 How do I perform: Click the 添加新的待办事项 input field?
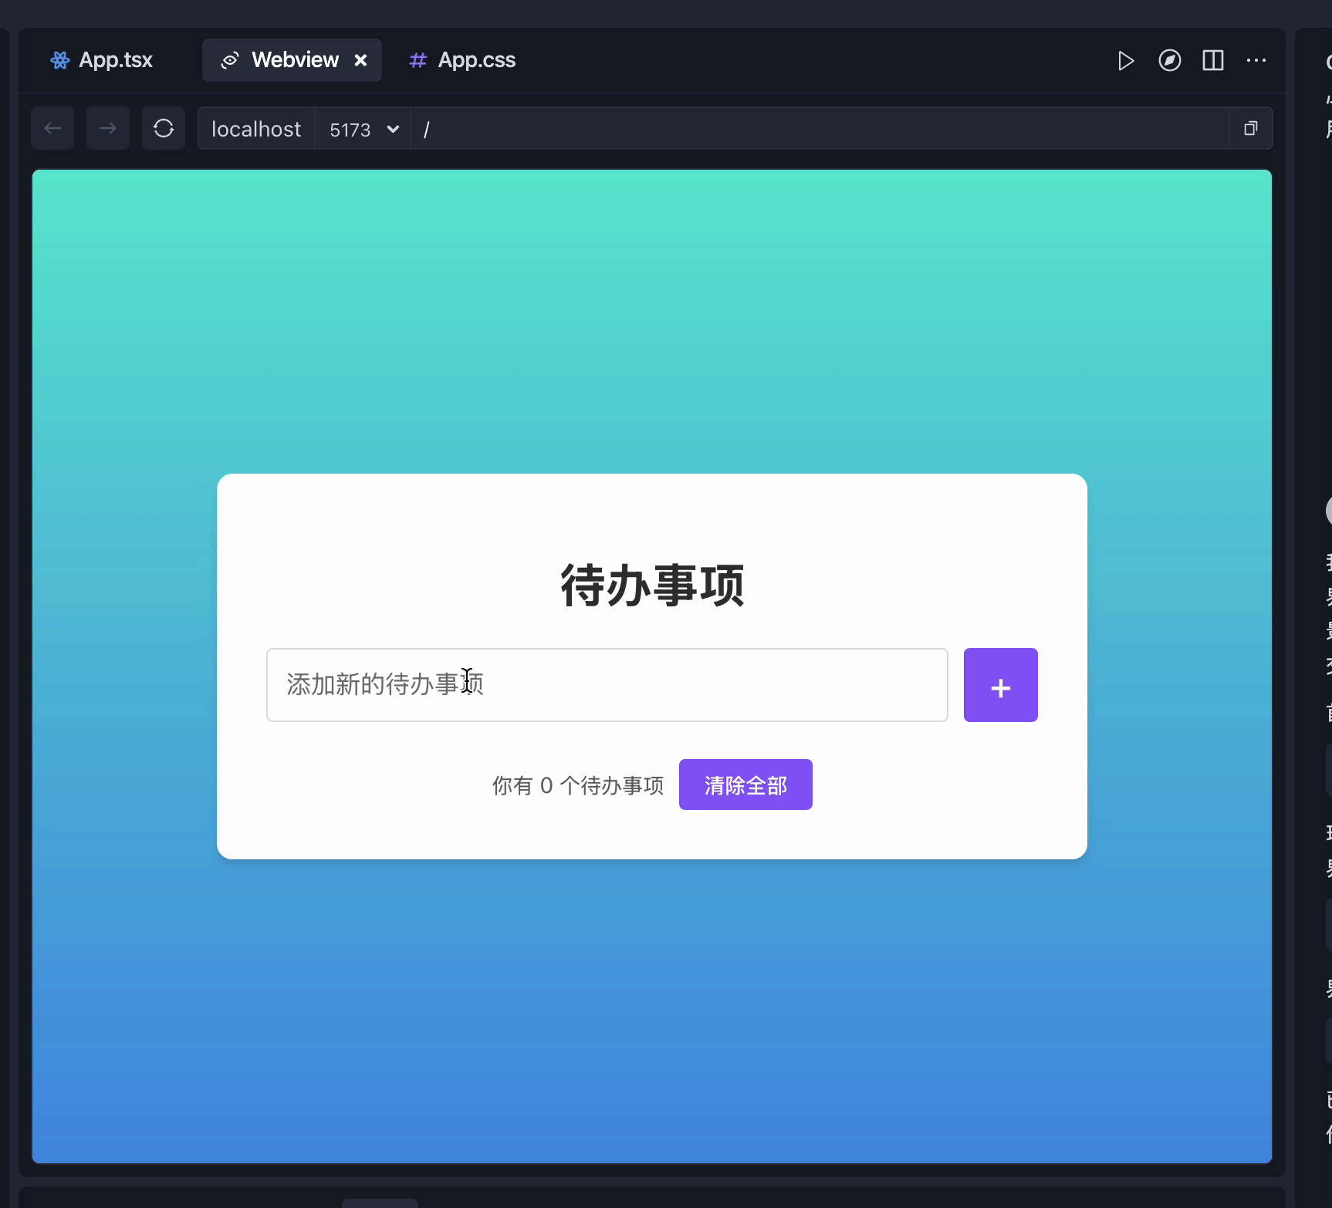point(607,685)
